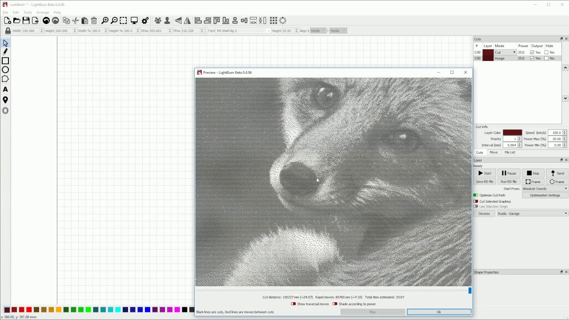Open settings via the gears icon
The image size is (569, 320).
pos(145,20)
